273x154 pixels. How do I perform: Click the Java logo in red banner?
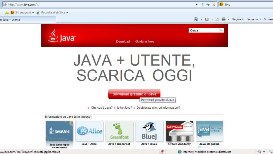62,36
